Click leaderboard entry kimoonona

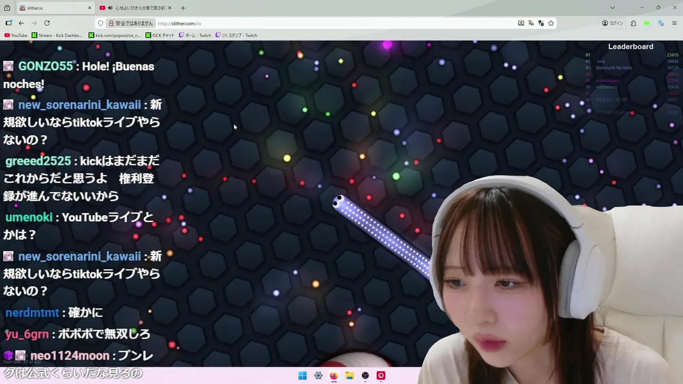[607, 87]
